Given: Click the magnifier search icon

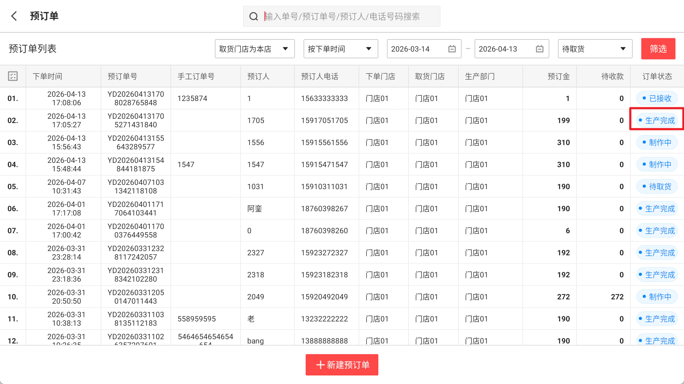Looking at the screenshot, I should (254, 16).
